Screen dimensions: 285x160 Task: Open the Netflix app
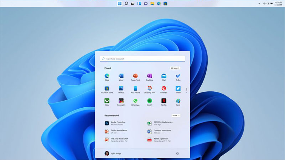pos(164,102)
